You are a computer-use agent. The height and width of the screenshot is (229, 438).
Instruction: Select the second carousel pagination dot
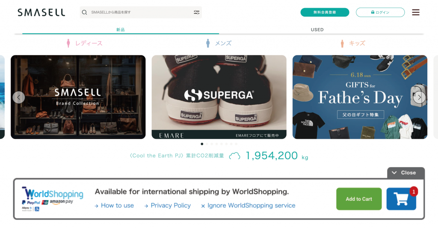[207, 144]
